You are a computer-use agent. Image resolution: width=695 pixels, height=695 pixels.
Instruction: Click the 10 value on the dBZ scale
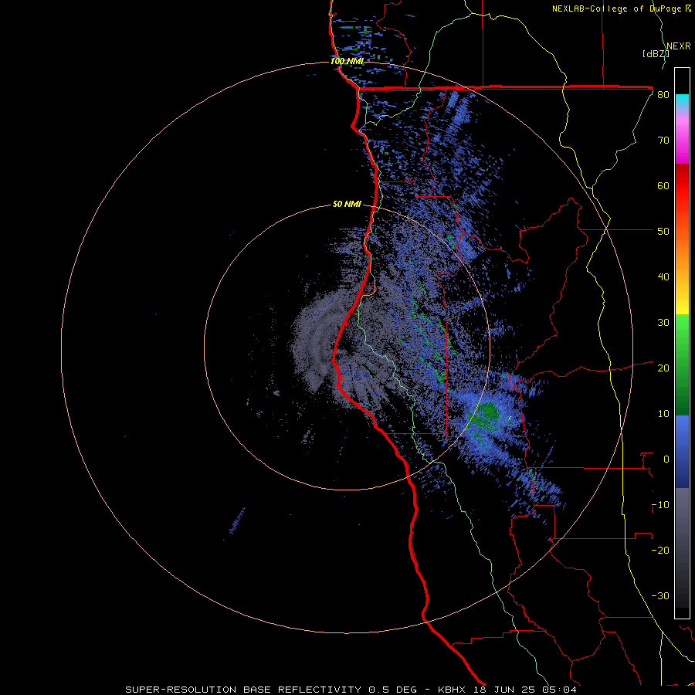pyautogui.click(x=663, y=415)
